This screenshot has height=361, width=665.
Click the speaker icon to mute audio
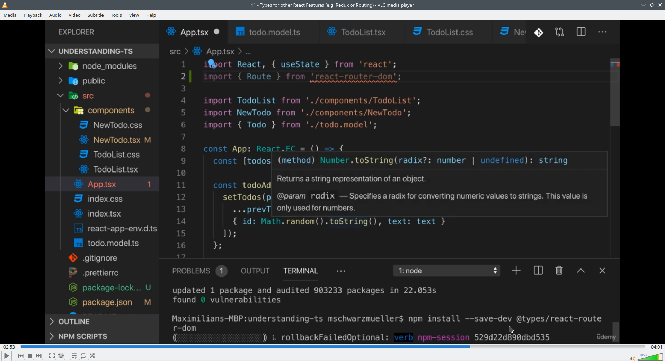[x=632, y=358]
